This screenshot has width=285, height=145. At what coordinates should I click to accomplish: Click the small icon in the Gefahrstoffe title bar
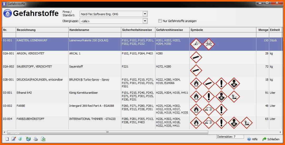tap(4, 4)
